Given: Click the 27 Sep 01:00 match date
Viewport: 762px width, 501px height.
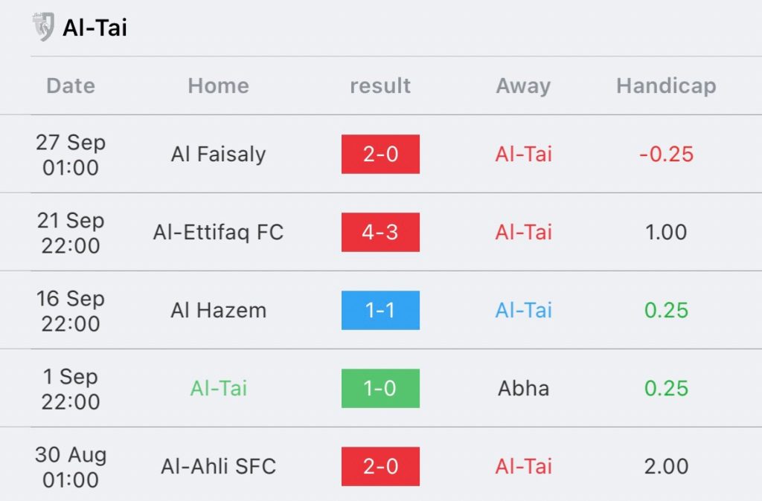Looking at the screenshot, I should tap(71, 155).
